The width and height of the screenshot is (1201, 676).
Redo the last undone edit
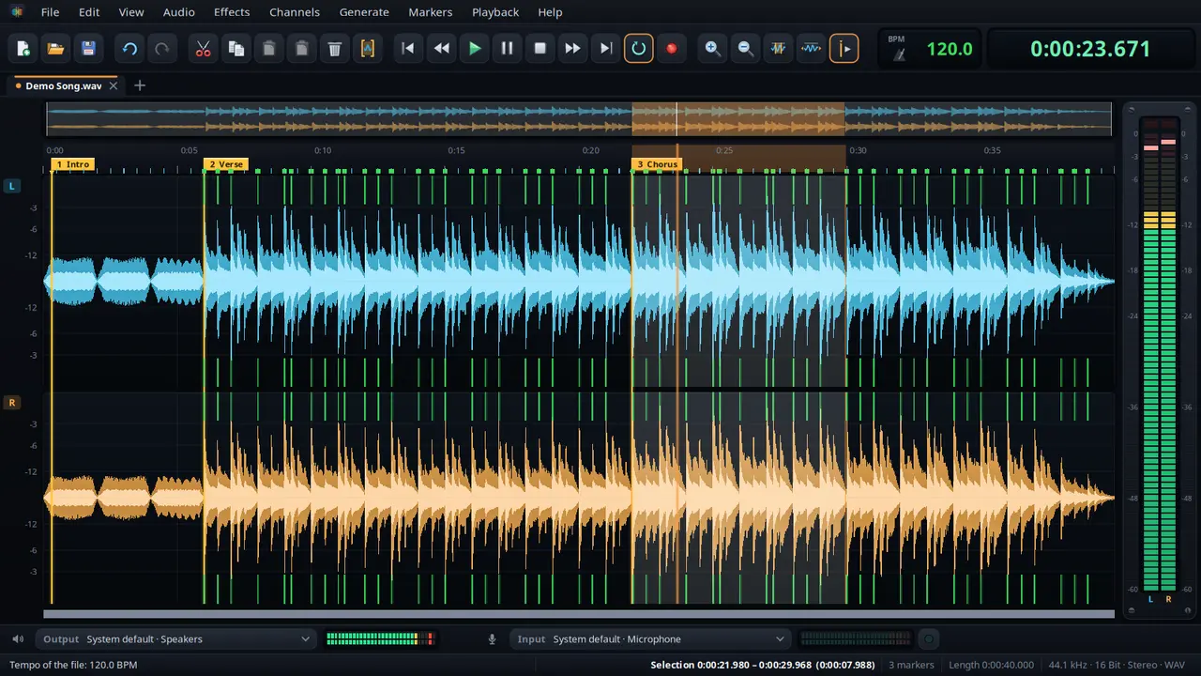(x=162, y=49)
